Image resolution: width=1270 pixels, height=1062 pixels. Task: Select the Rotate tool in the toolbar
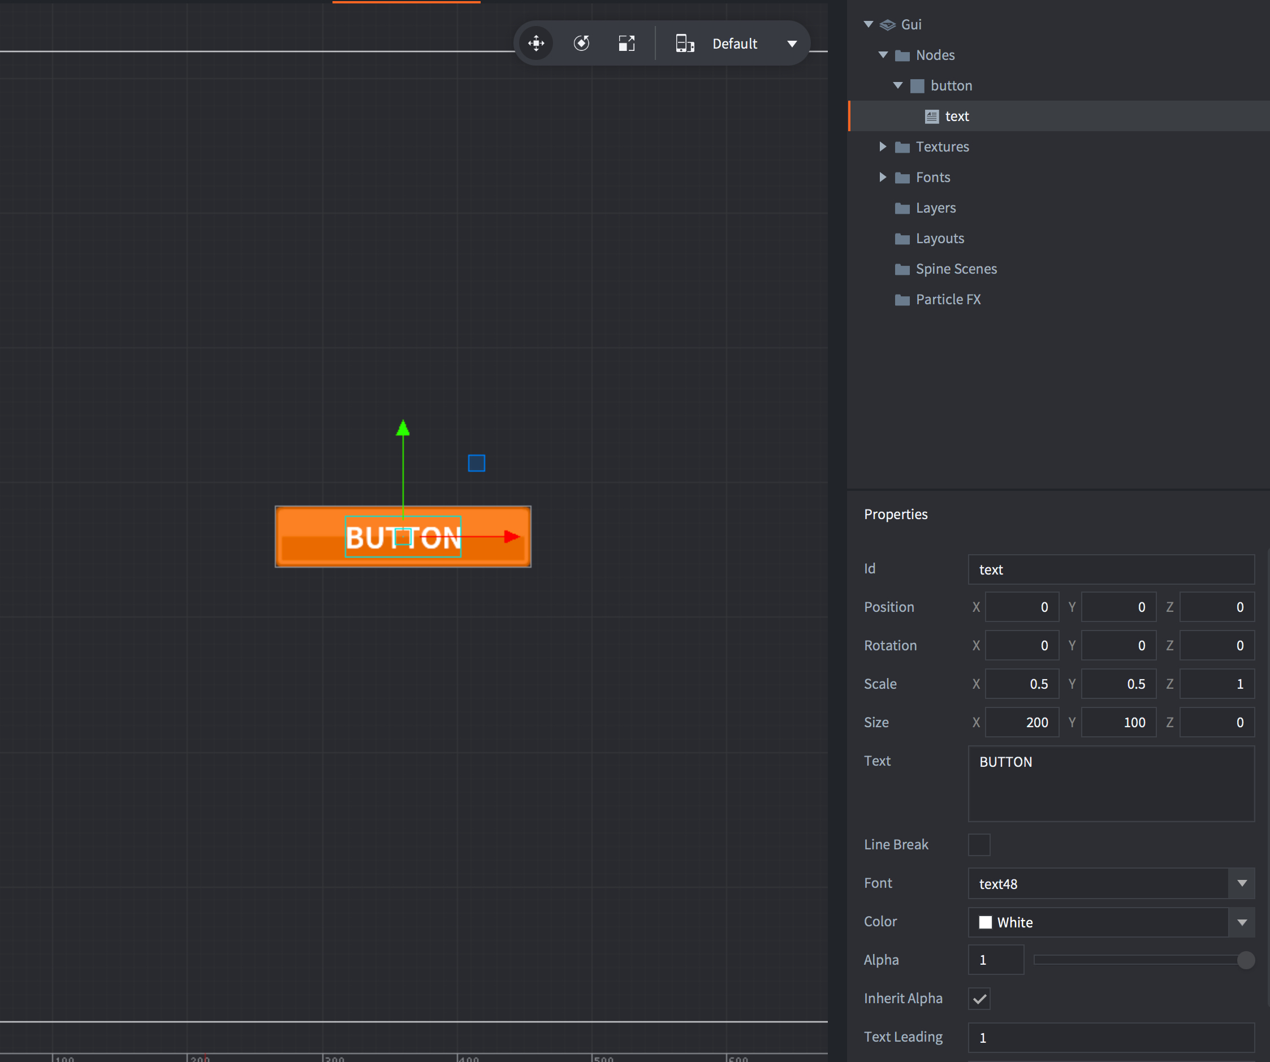(x=581, y=43)
